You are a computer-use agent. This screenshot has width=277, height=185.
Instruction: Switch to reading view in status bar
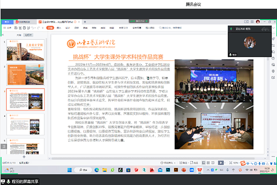point(213,162)
